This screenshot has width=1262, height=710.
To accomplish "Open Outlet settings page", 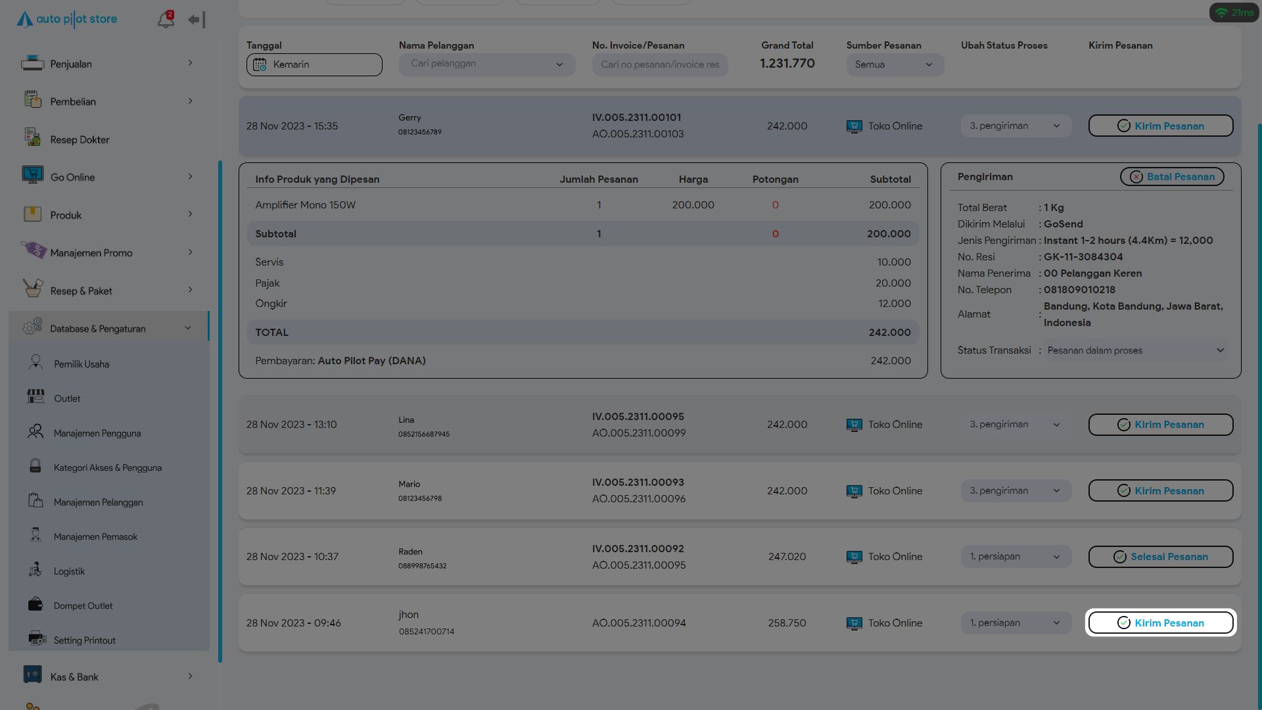I will pos(67,398).
